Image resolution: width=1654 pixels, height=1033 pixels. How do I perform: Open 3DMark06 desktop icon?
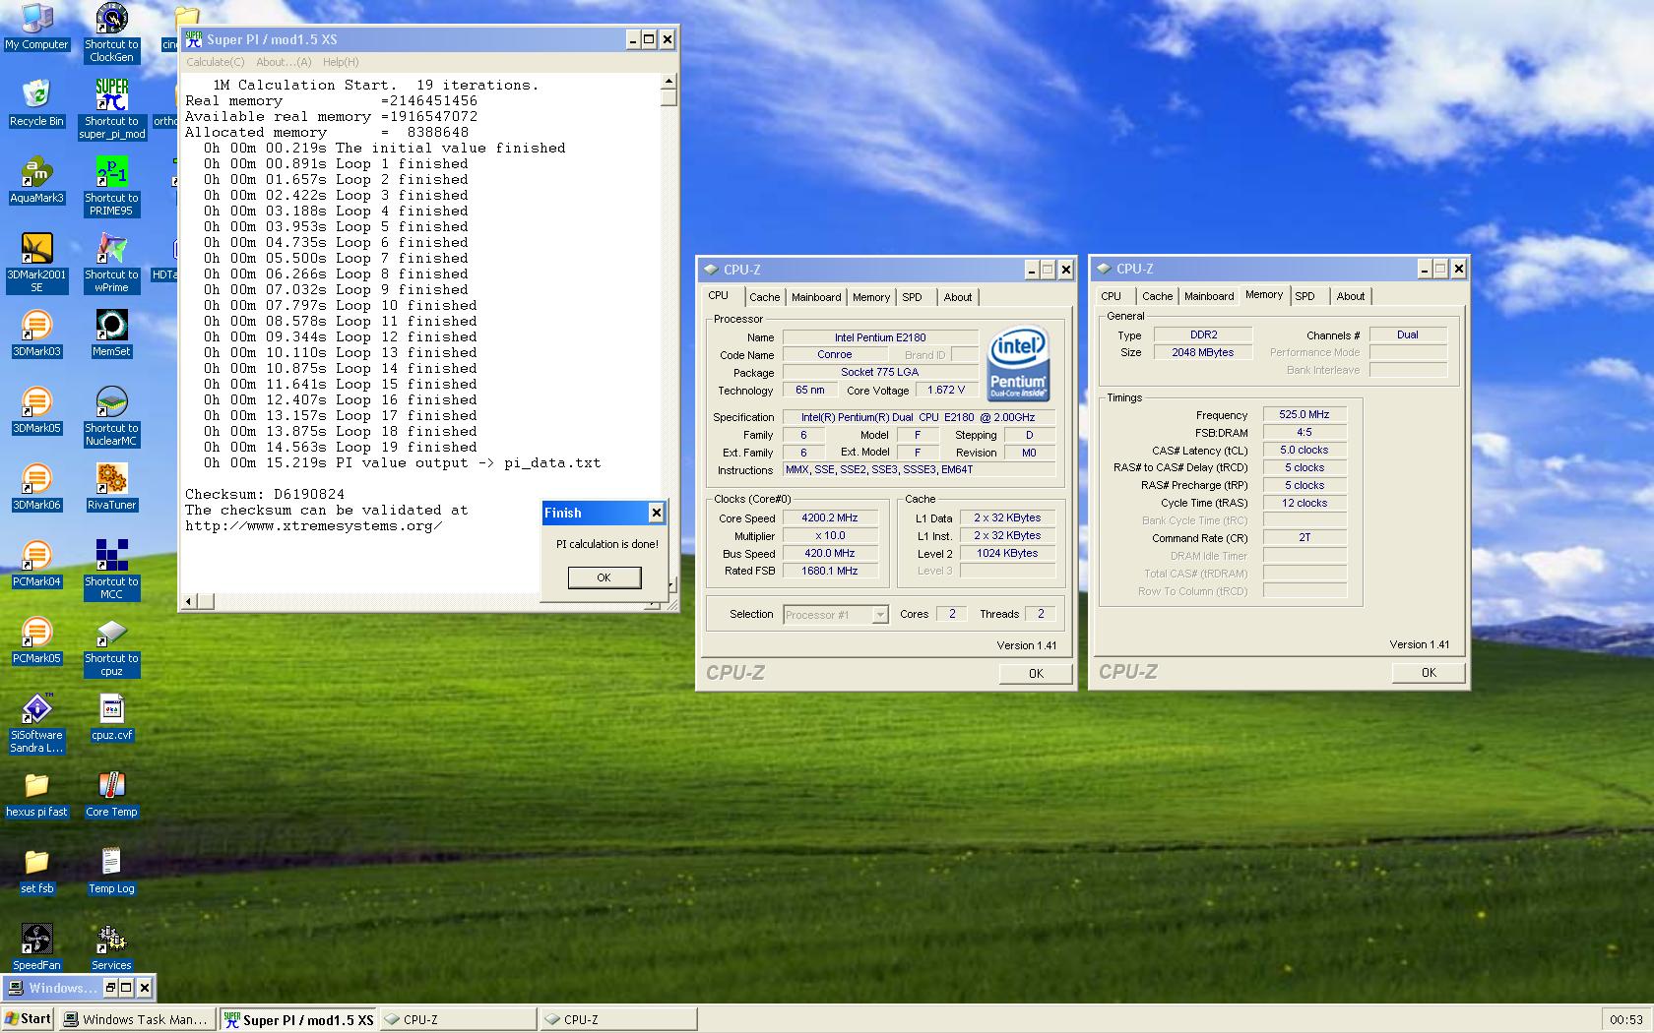tap(36, 487)
